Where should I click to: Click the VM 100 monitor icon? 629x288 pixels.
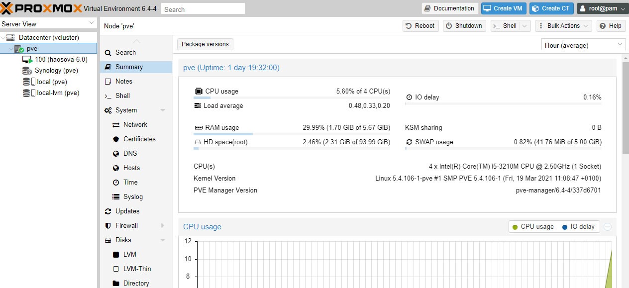(x=27, y=60)
